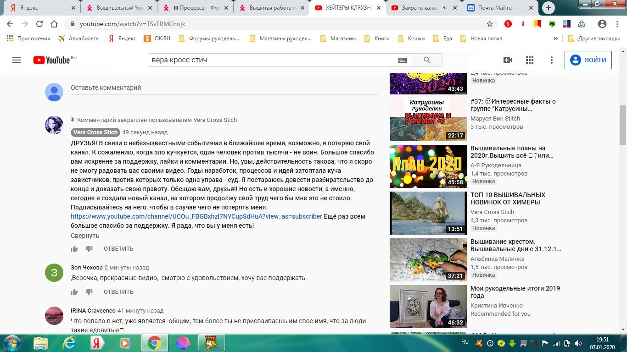Like Зоя Чехова's comment

(74, 292)
